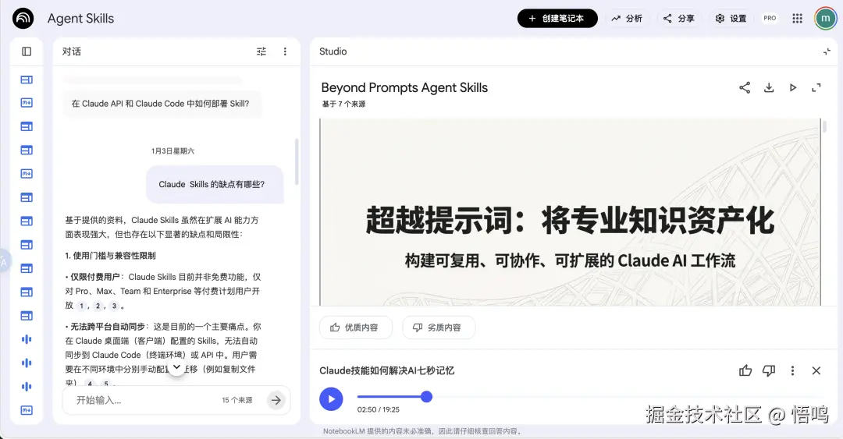843x439 pixels.
Task: Click the 基于 7 个来源 label
Action: pos(343,104)
